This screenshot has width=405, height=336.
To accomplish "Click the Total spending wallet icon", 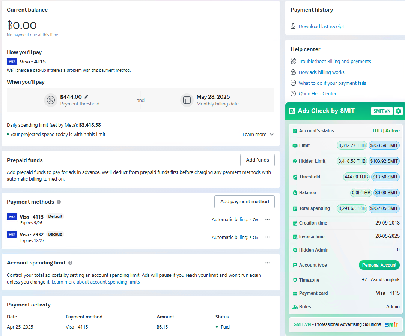I will pyautogui.click(x=295, y=208).
